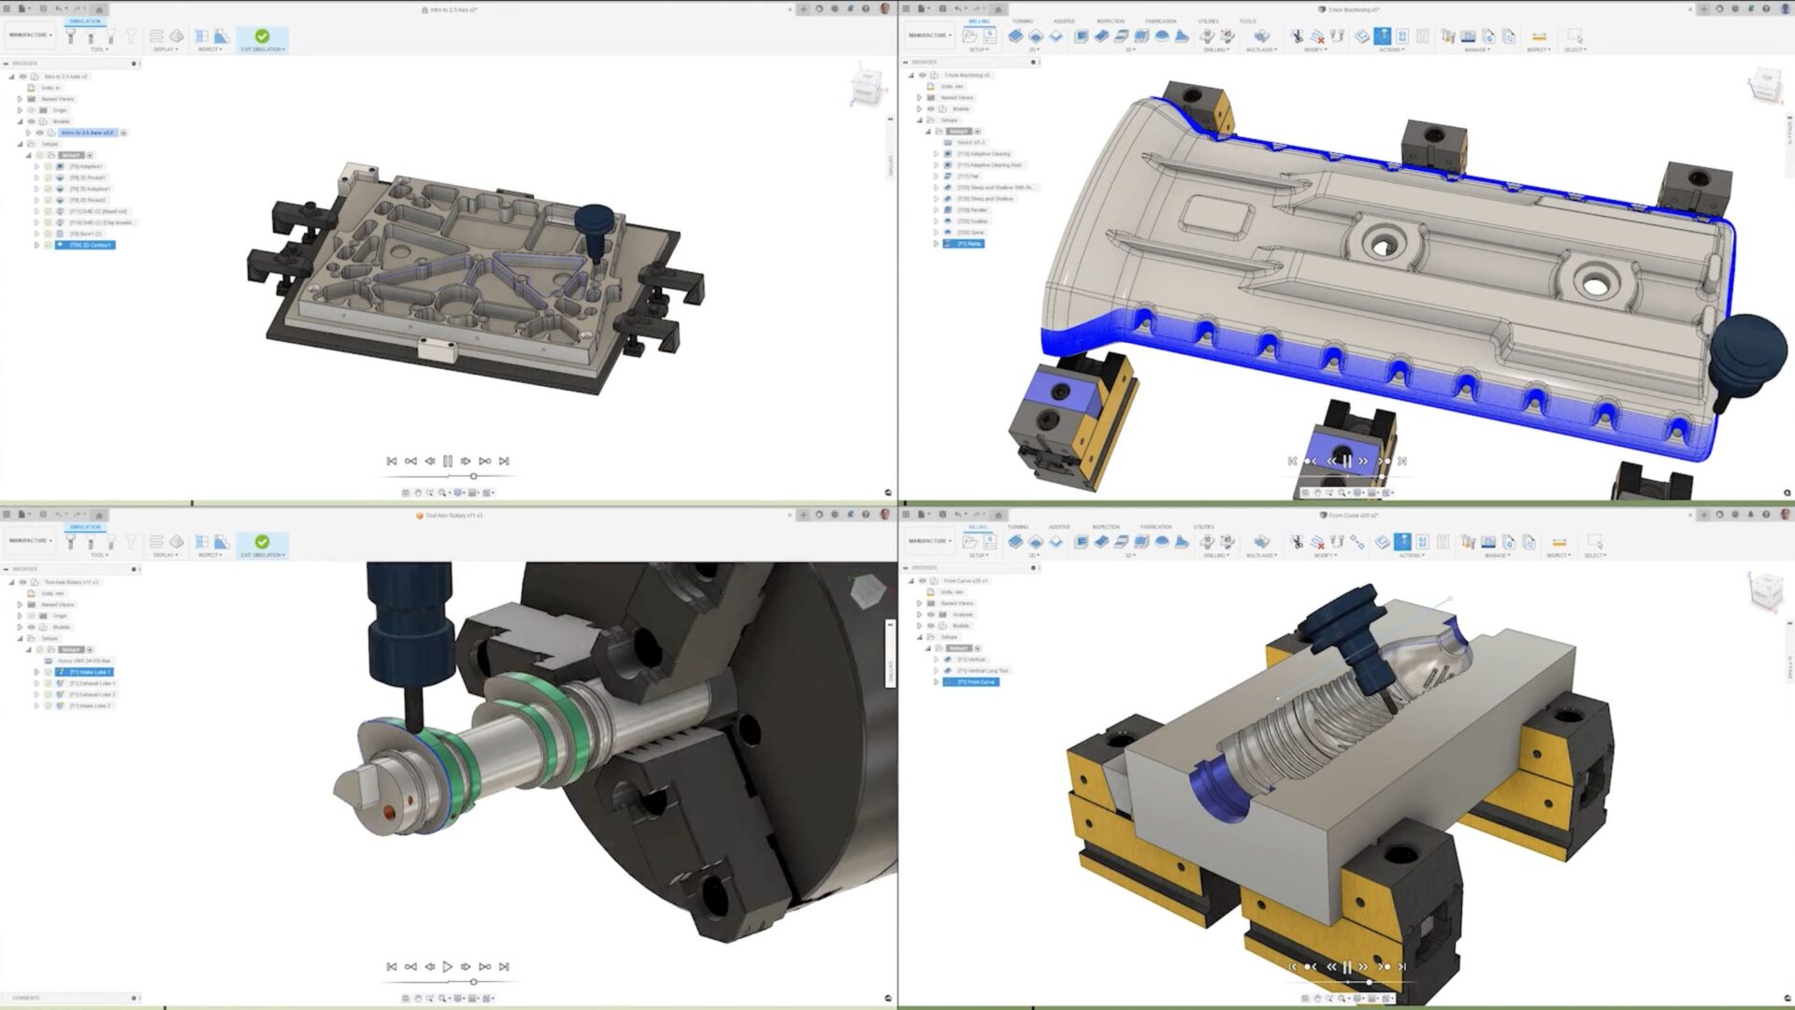Select the window Select tool icon
Screen dimensions: 1795x1010
coord(1575,36)
